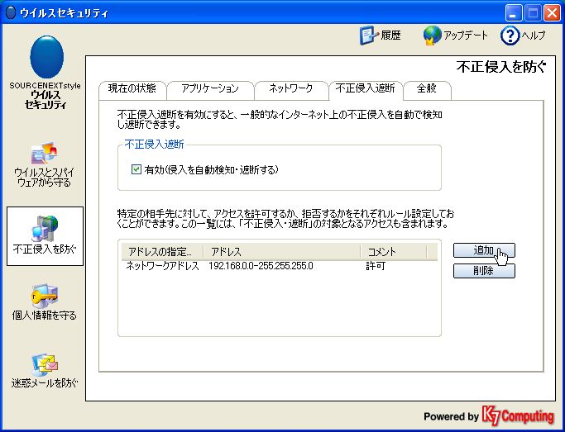This screenshot has width=565, height=432.
Task: Sort by アドレス column header
Action: coord(282,251)
